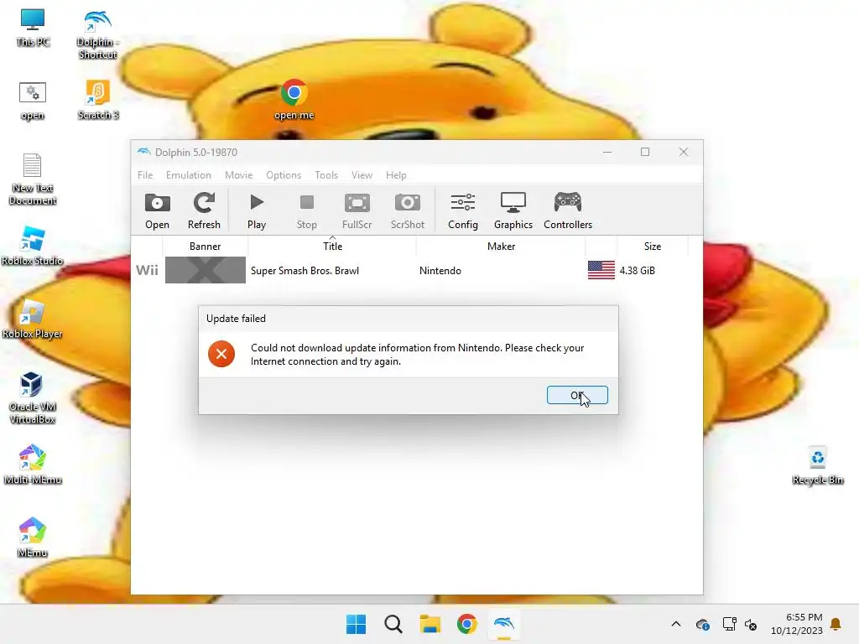Open taskbar Search

tap(393, 624)
